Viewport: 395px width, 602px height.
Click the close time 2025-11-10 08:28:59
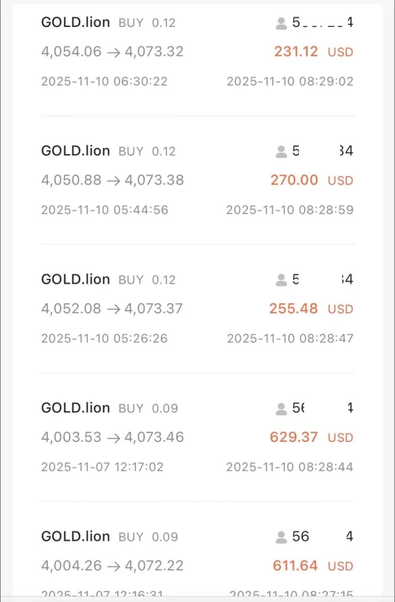[x=290, y=210]
